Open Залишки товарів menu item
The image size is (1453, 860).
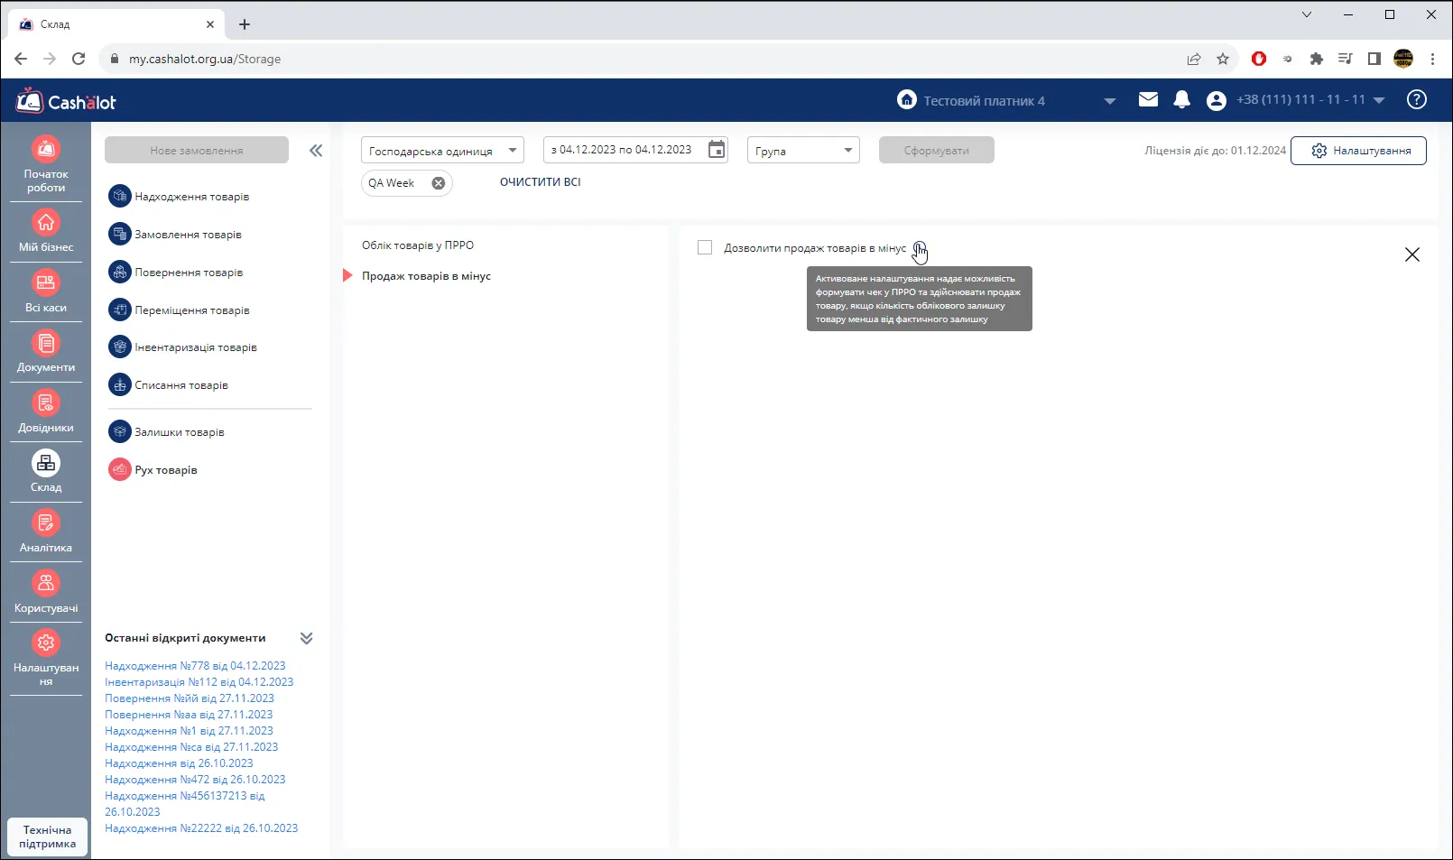[x=166, y=431]
